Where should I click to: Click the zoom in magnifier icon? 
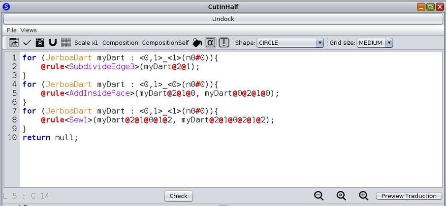tap(363, 196)
